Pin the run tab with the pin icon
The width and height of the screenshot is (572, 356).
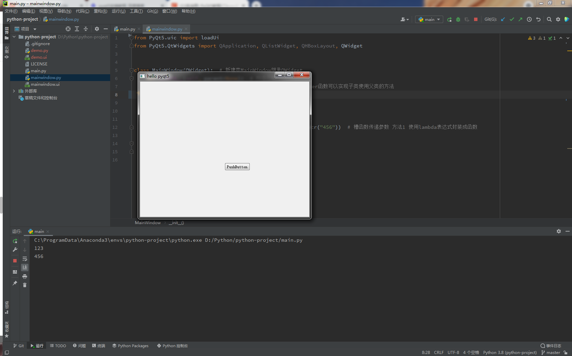pyautogui.click(x=15, y=283)
